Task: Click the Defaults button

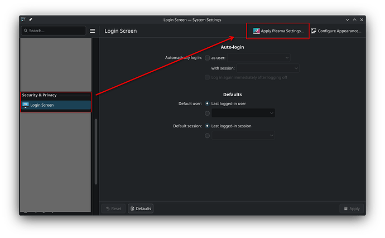Action: click(141, 209)
